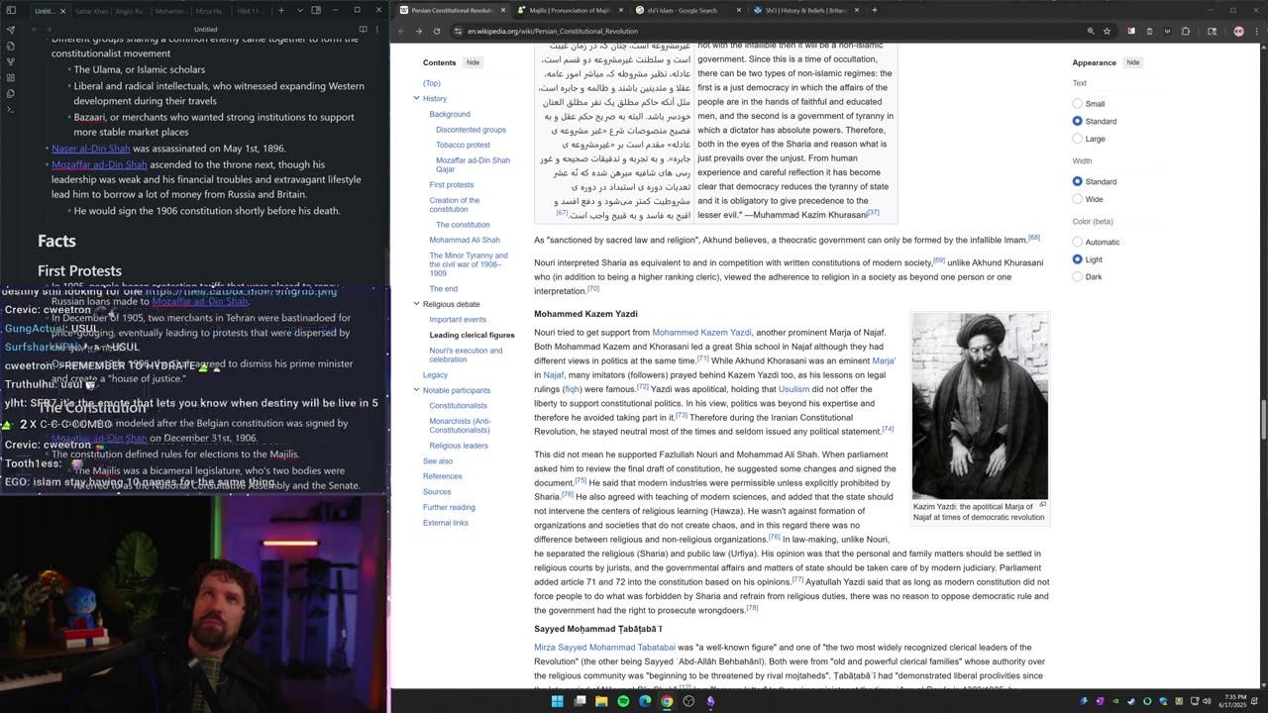Click the Kazim Yazdi portrait image
This screenshot has height=713, width=1268.
979,406
